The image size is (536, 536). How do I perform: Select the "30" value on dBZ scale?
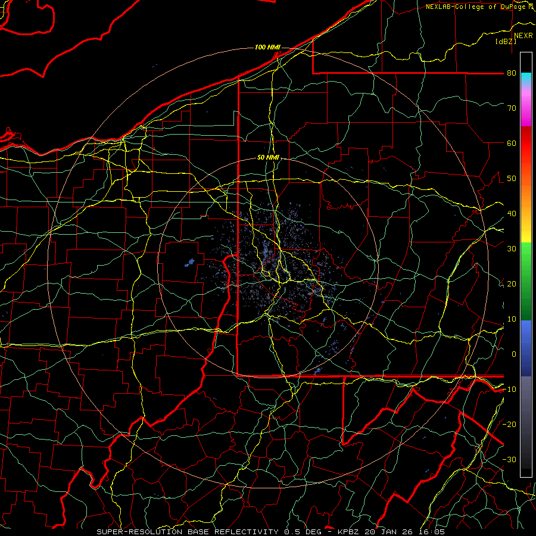coord(512,249)
